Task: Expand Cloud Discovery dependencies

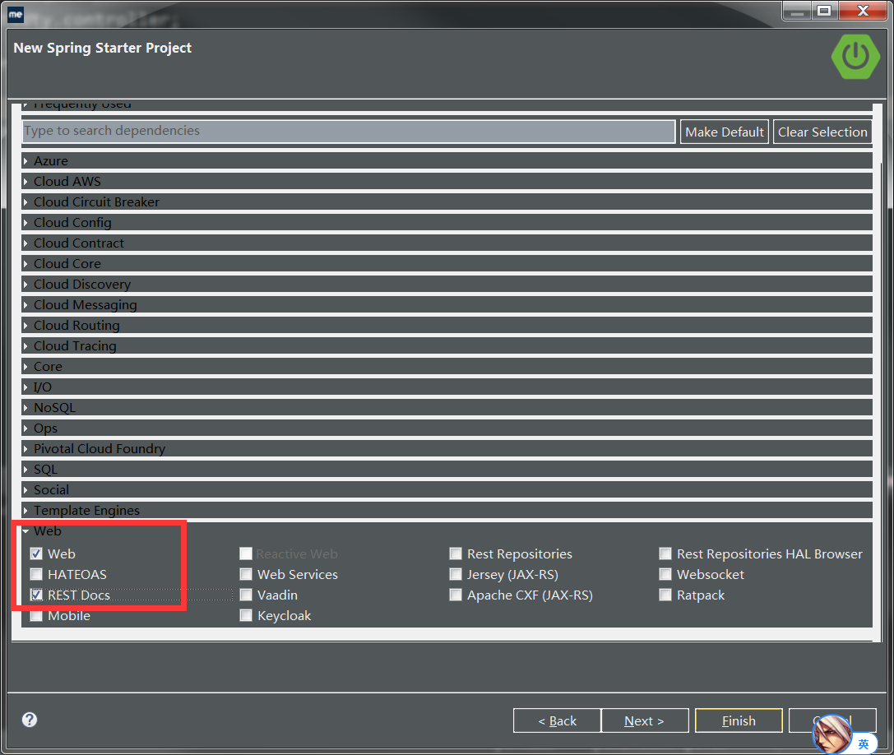Action: click(447, 284)
